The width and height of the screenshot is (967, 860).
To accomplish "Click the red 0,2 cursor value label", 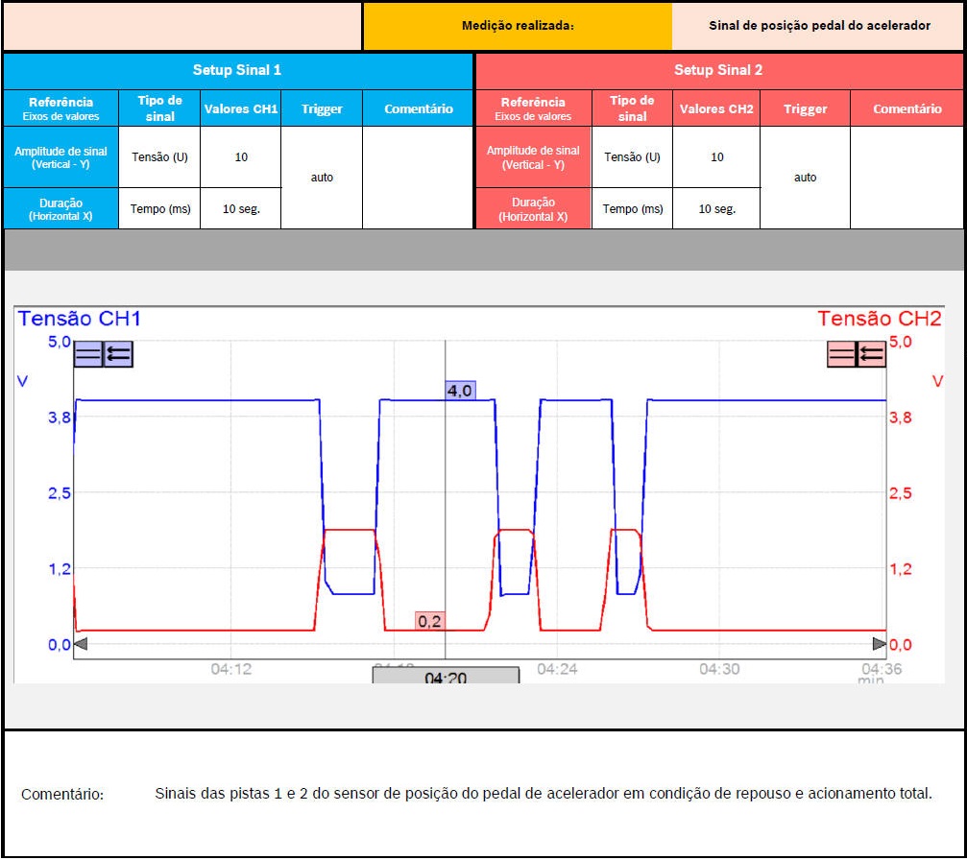I will coord(429,621).
